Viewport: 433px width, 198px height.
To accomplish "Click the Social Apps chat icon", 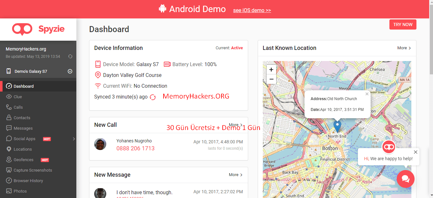I will 9,139.
